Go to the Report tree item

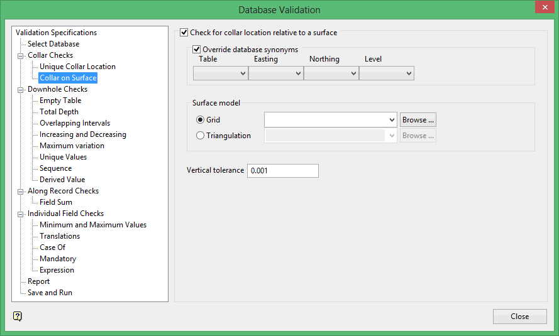(x=38, y=281)
